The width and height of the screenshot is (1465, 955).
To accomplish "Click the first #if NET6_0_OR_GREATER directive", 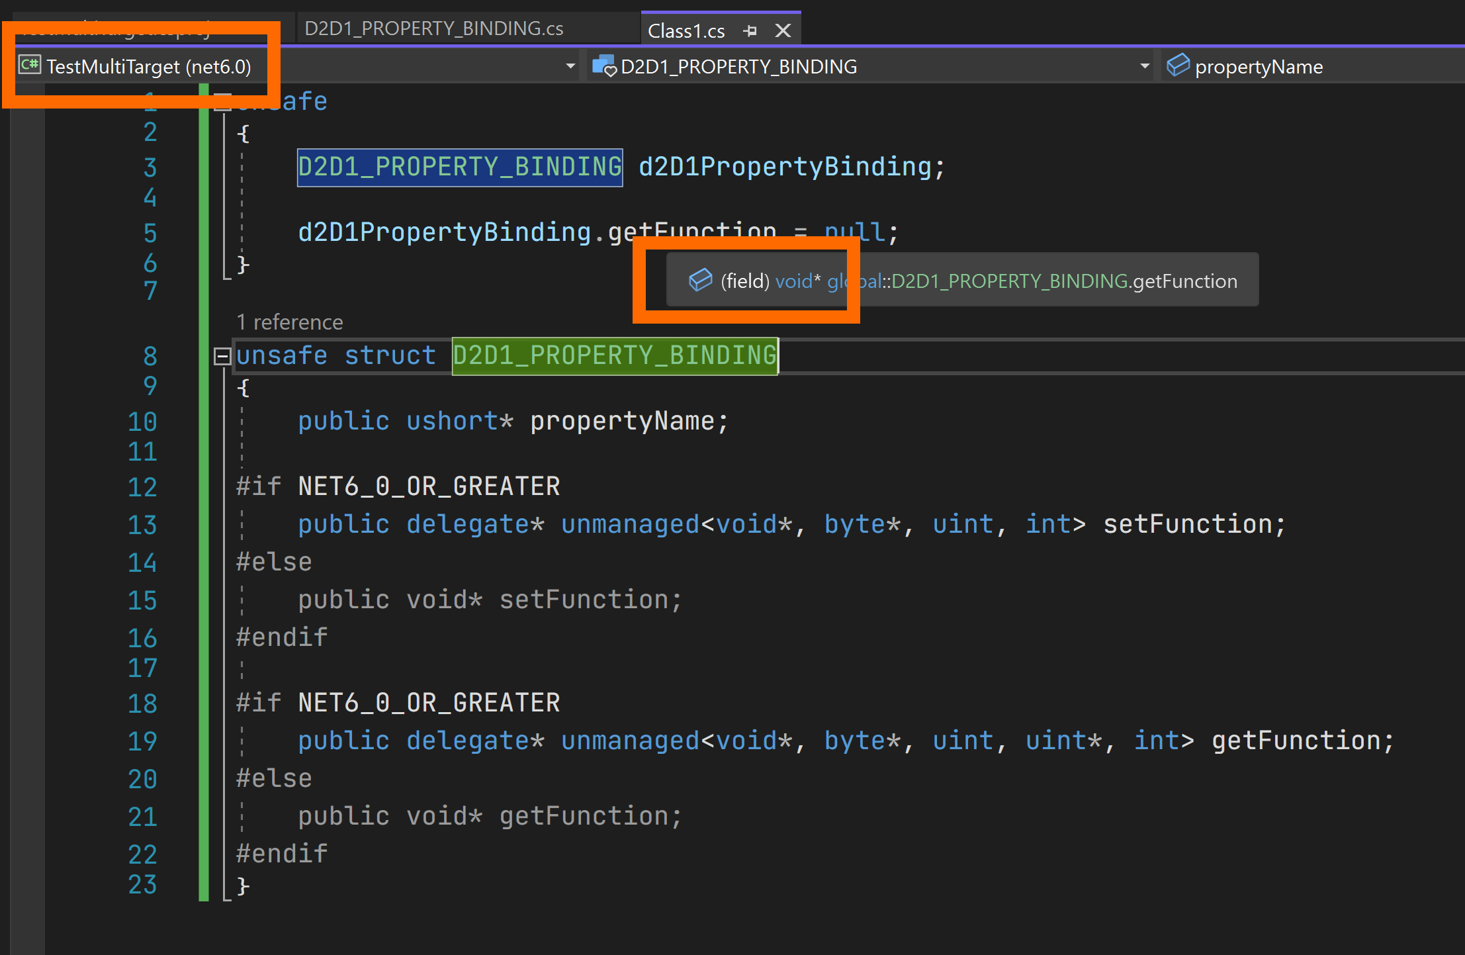I will tap(398, 486).
